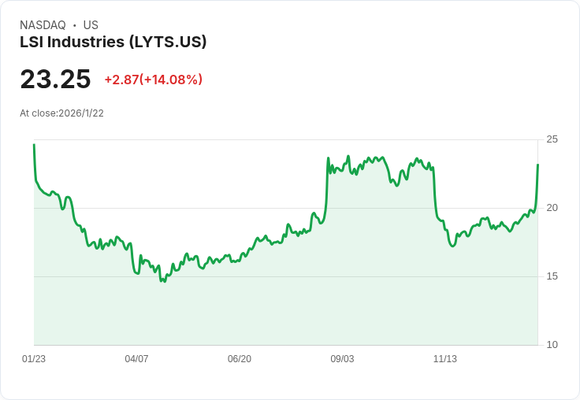The height and width of the screenshot is (400, 580).
Task: Open the LSI Industries (LYTS.US) title
Action: coord(113,42)
